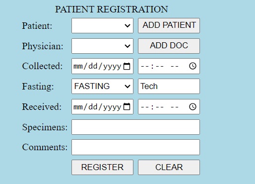
Task: Select year segment in Collected date
Action: [x=112, y=66]
